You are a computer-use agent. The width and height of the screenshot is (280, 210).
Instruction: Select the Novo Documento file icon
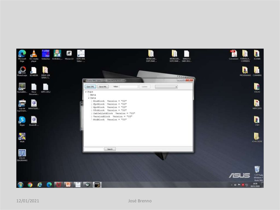coord(34,89)
